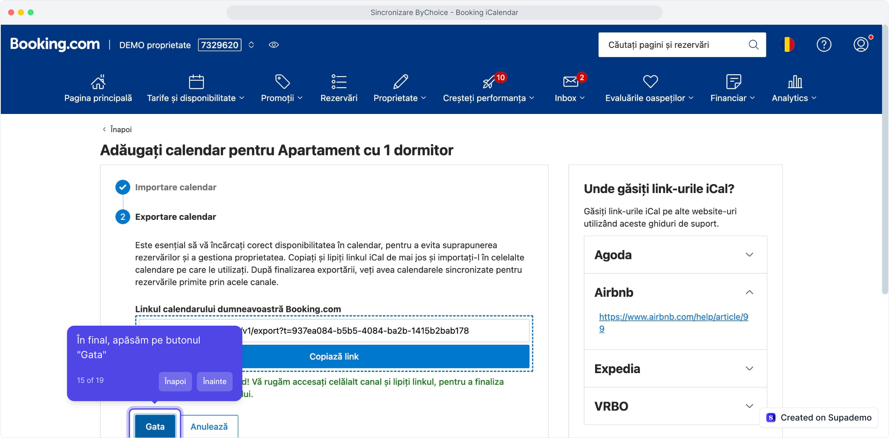The width and height of the screenshot is (889, 438).
Task: Click the eye preview icon
Action: pyautogui.click(x=274, y=45)
